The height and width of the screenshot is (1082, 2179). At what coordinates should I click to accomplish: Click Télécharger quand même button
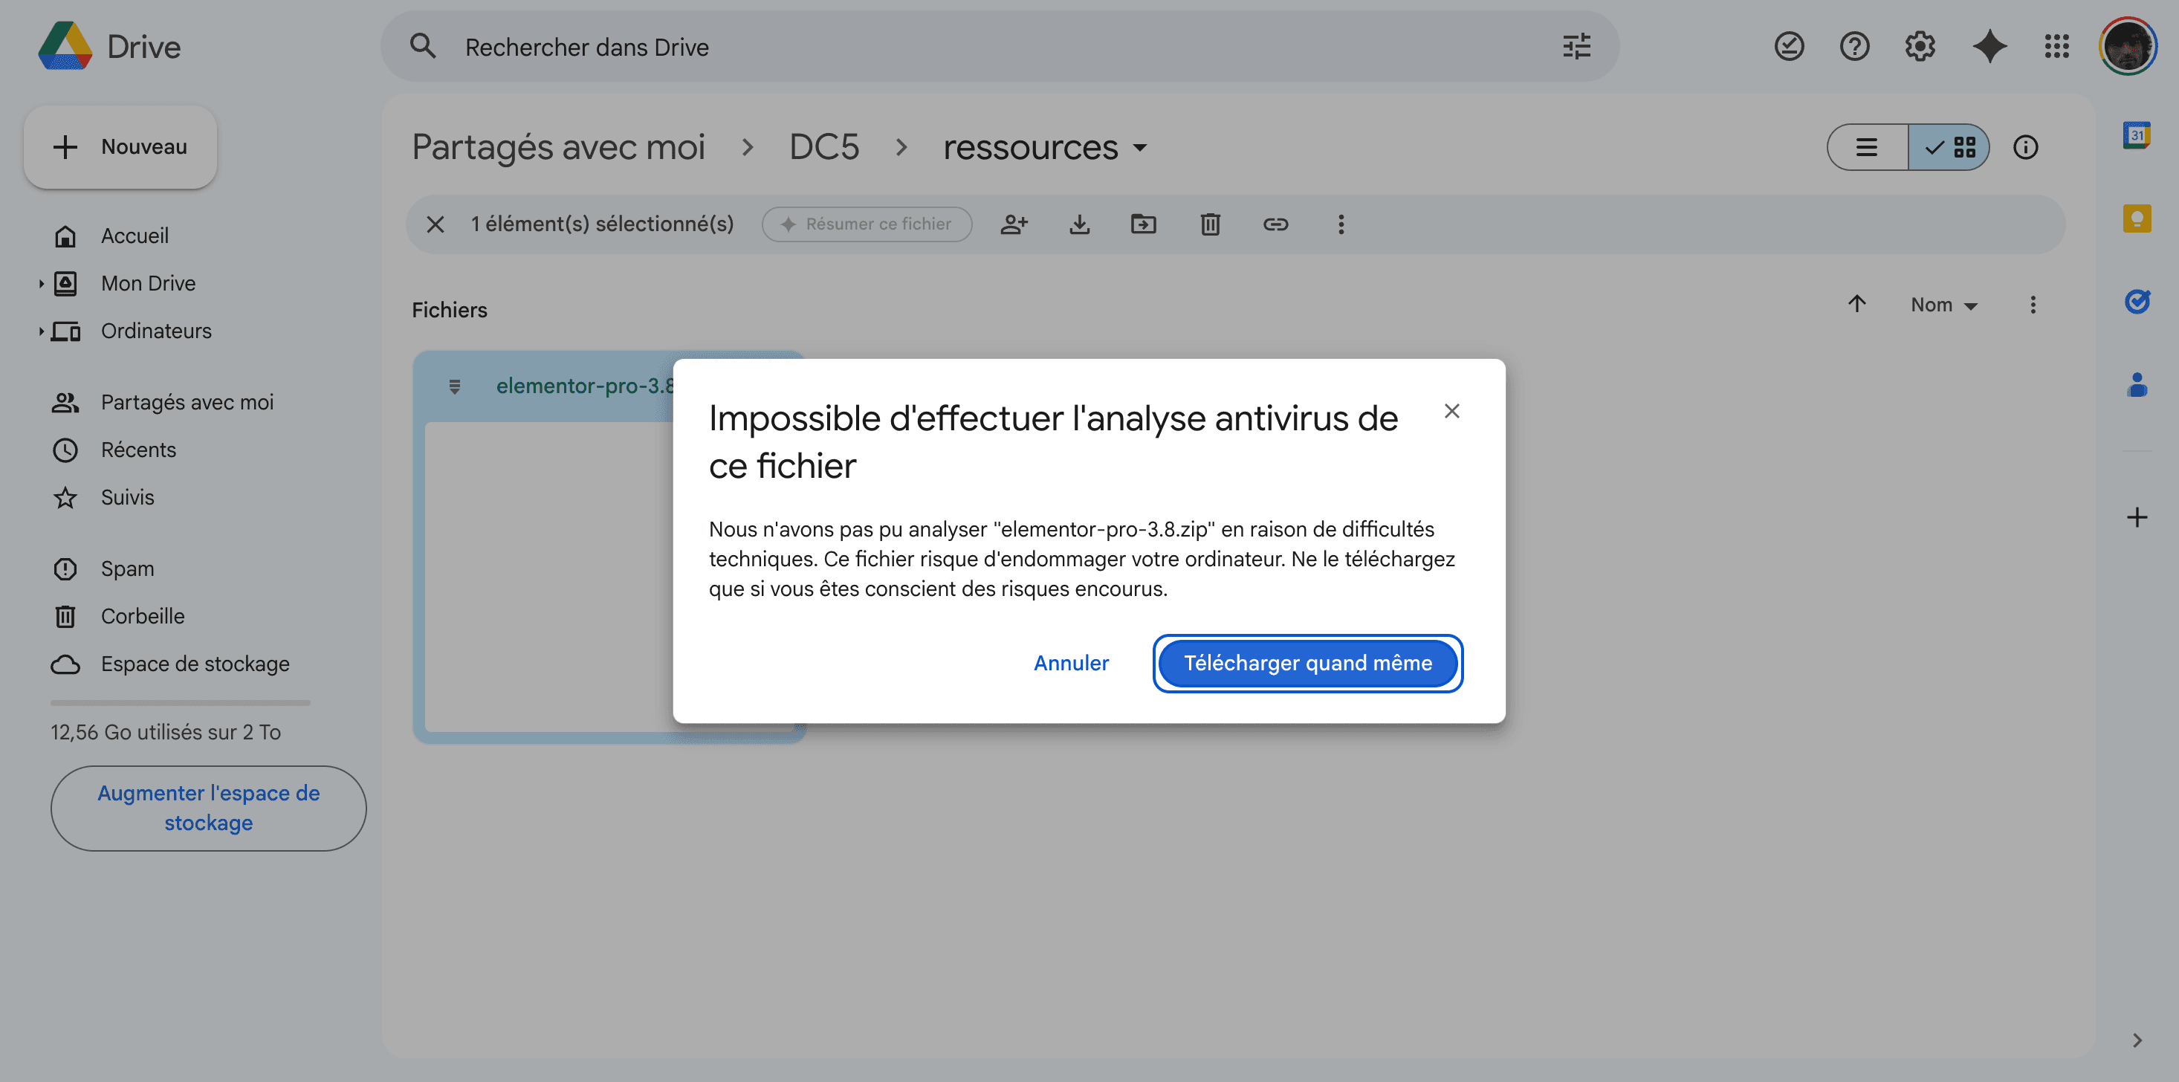point(1308,662)
